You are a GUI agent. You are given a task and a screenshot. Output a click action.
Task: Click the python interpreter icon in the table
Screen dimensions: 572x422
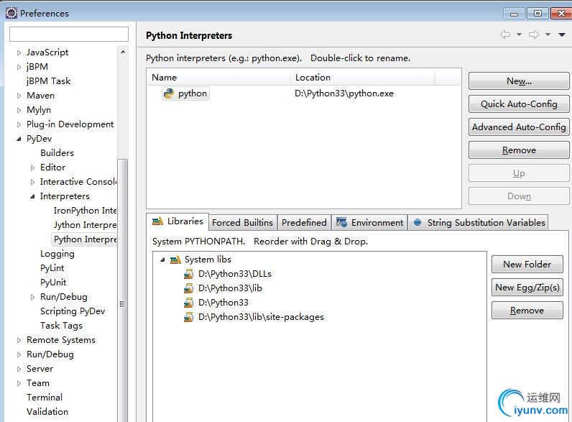tap(169, 93)
